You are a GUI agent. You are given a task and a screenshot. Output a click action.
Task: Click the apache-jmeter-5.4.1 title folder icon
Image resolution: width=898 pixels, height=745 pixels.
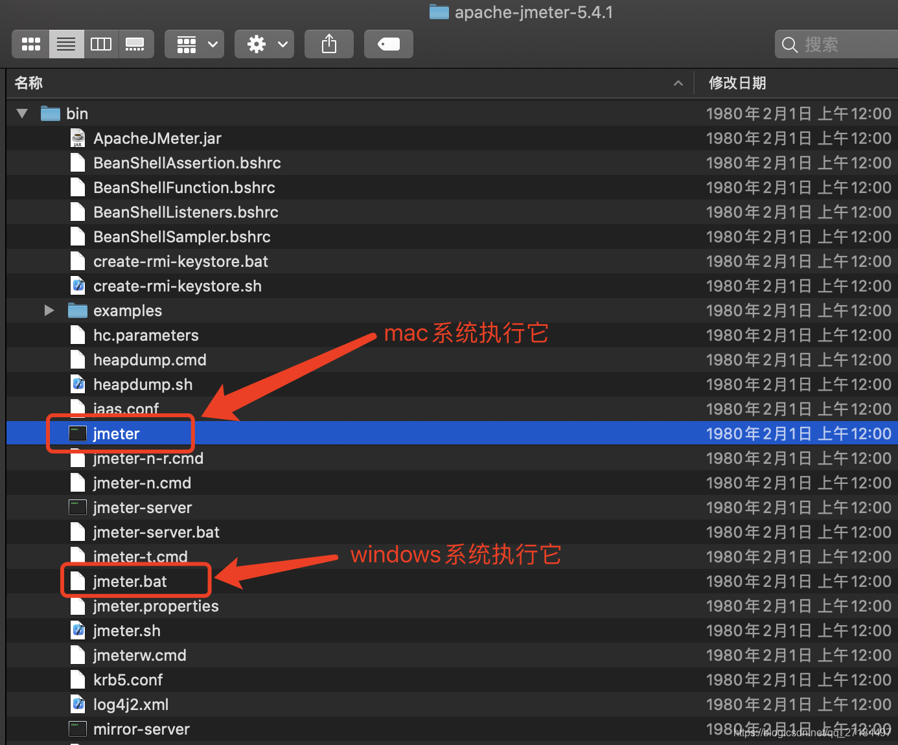[439, 12]
